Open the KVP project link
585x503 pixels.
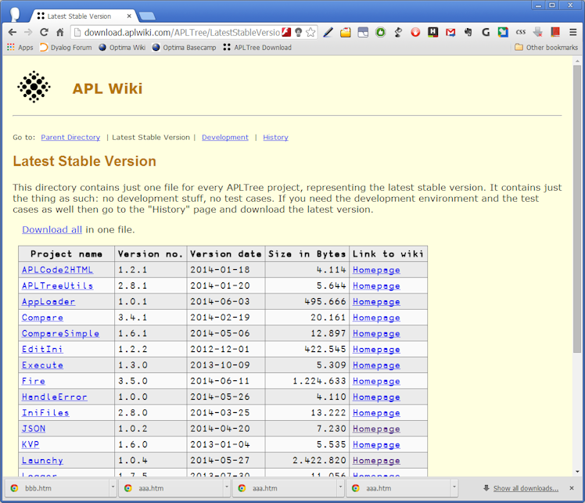[x=31, y=444]
